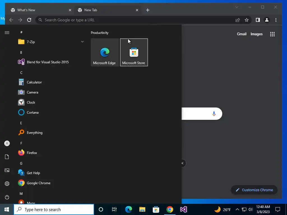Image resolution: width=287 pixels, height=215 pixels.
Task: Expand the Start menu hamburger icon
Action: click(7, 32)
